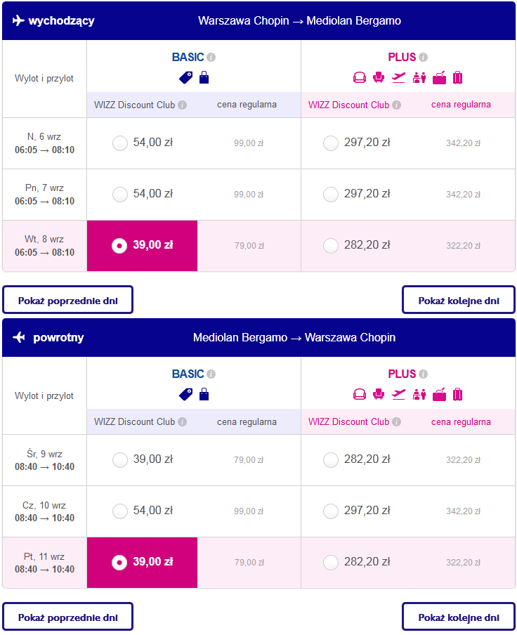Click regular price 99,00 zł for N, 6 wrz
This screenshot has height=635, width=517.
point(249,143)
